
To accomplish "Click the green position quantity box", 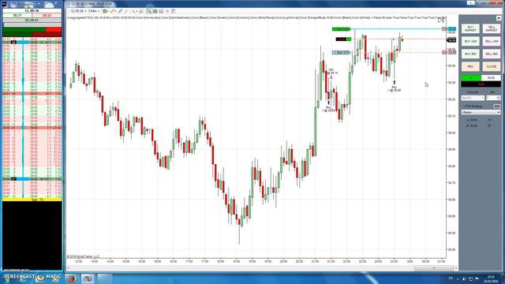I will point(471,78).
